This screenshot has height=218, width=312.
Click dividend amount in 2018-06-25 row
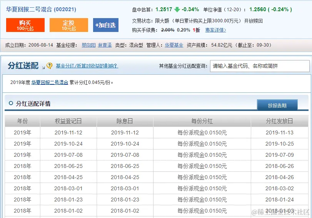[x=202, y=166]
